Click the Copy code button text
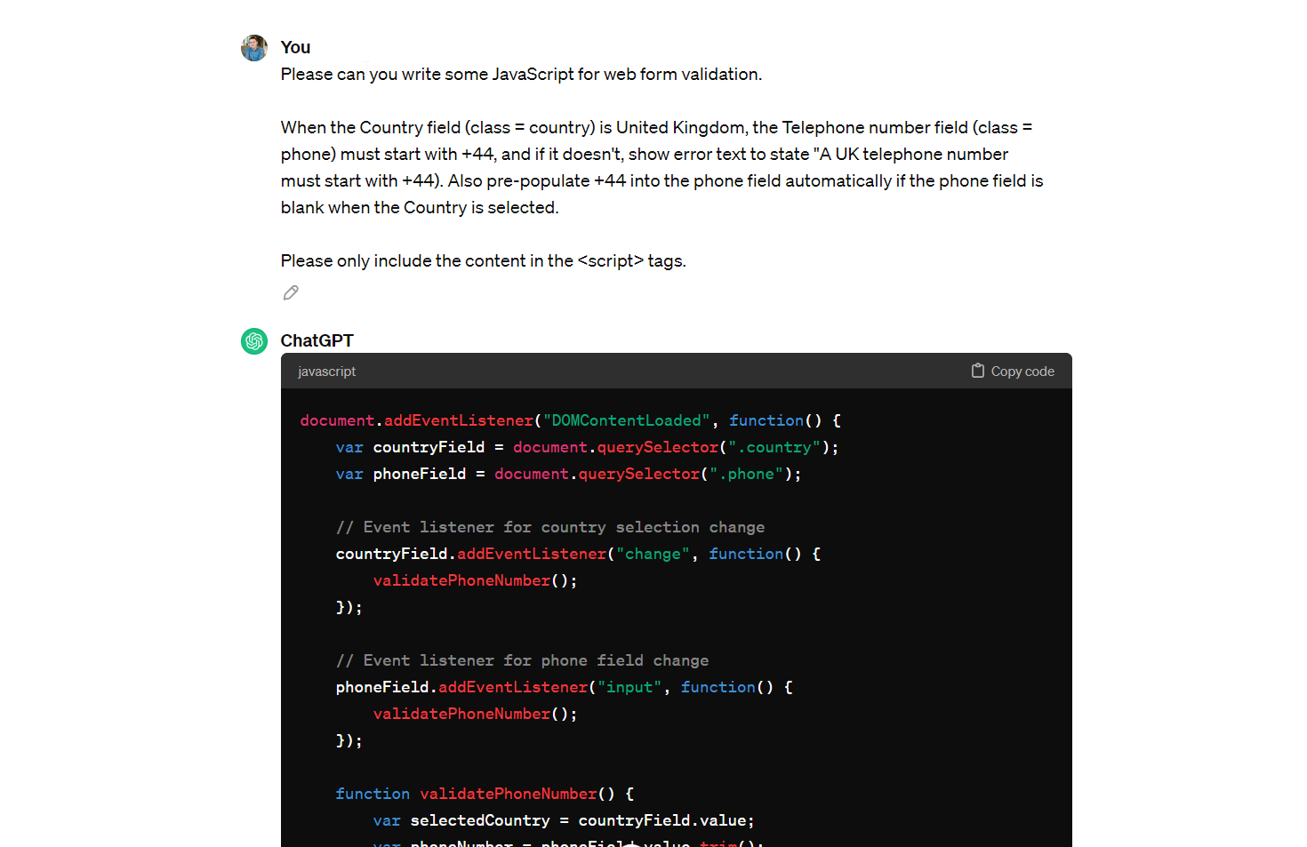The height and width of the screenshot is (847, 1307). point(1022,372)
